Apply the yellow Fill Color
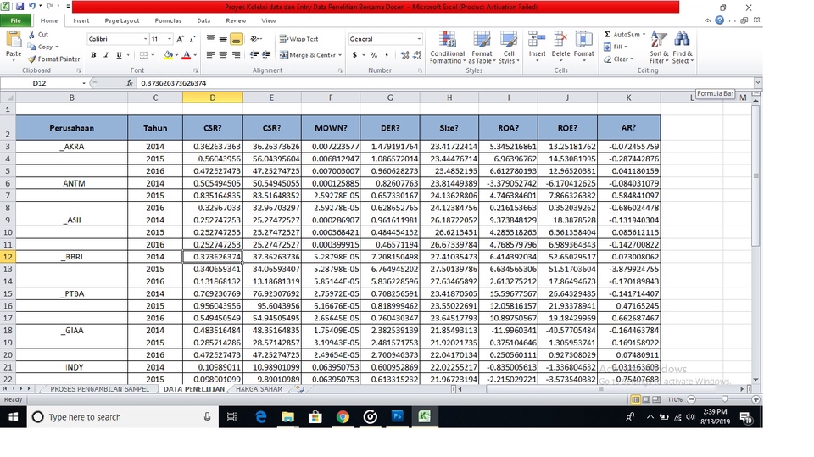 click(x=168, y=55)
